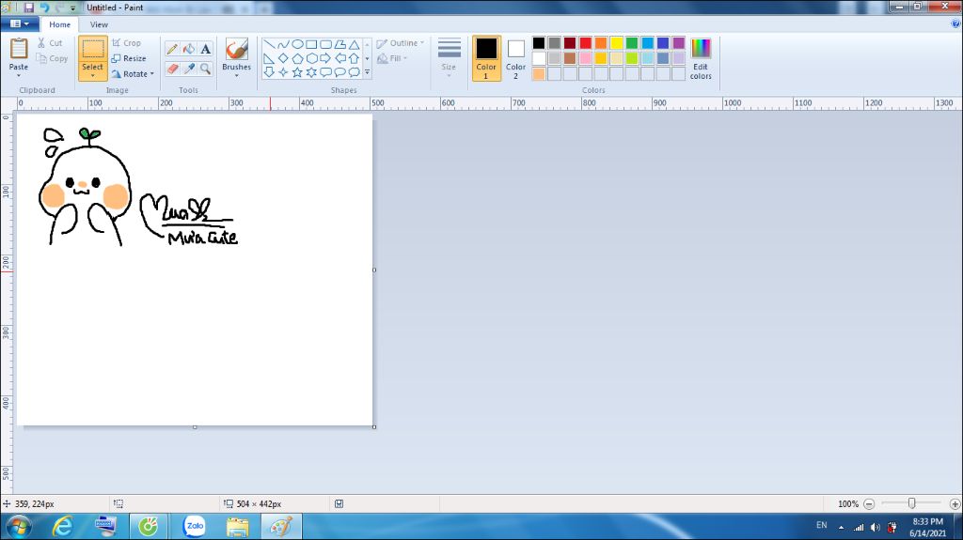Open the Select options dropdown arrow
The width and height of the screenshot is (963, 540).
point(93,75)
